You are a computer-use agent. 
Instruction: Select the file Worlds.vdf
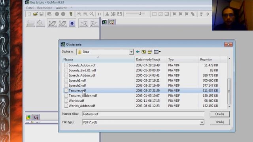coord(76,101)
